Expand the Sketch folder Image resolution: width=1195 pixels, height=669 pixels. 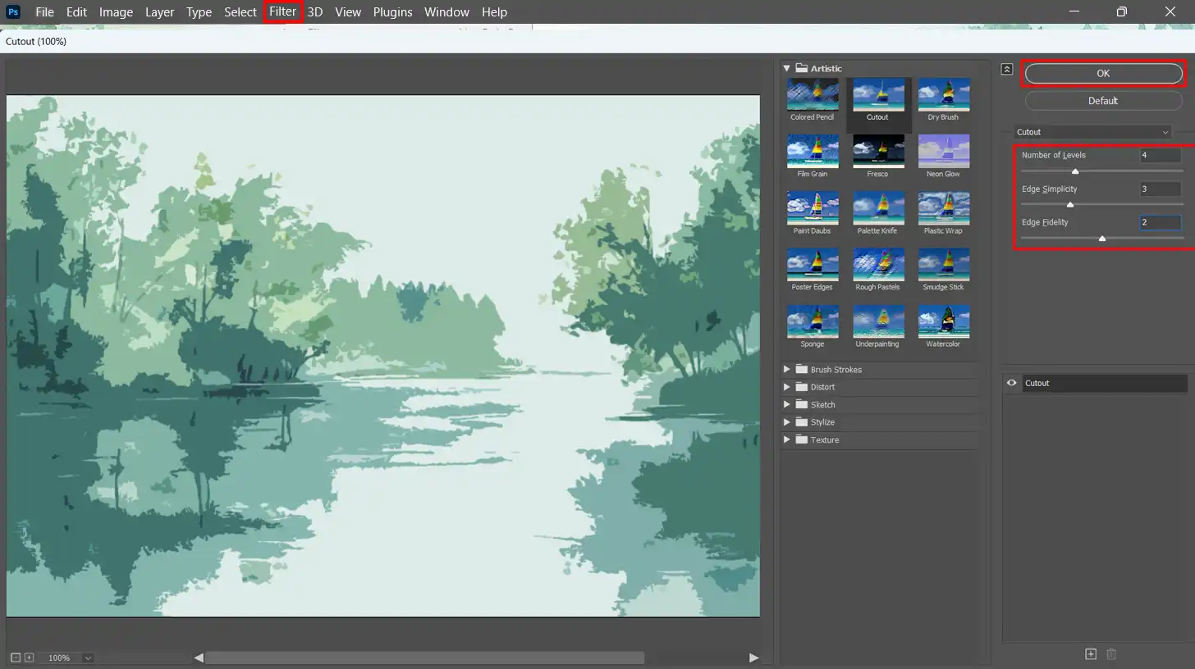coord(786,404)
